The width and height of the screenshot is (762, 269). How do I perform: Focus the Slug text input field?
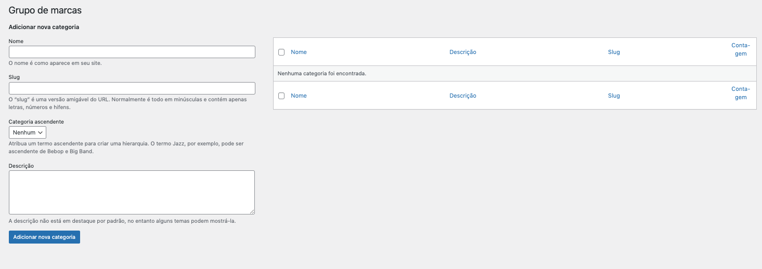pos(132,88)
